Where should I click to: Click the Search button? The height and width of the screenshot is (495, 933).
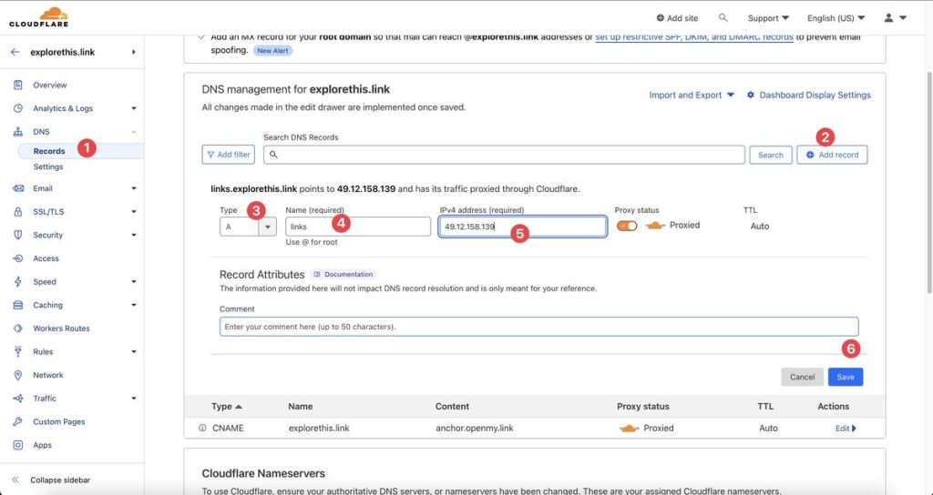(771, 155)
